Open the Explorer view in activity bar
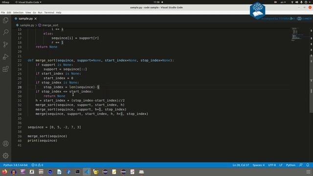313x176 pixels. (x=5, y=20)
